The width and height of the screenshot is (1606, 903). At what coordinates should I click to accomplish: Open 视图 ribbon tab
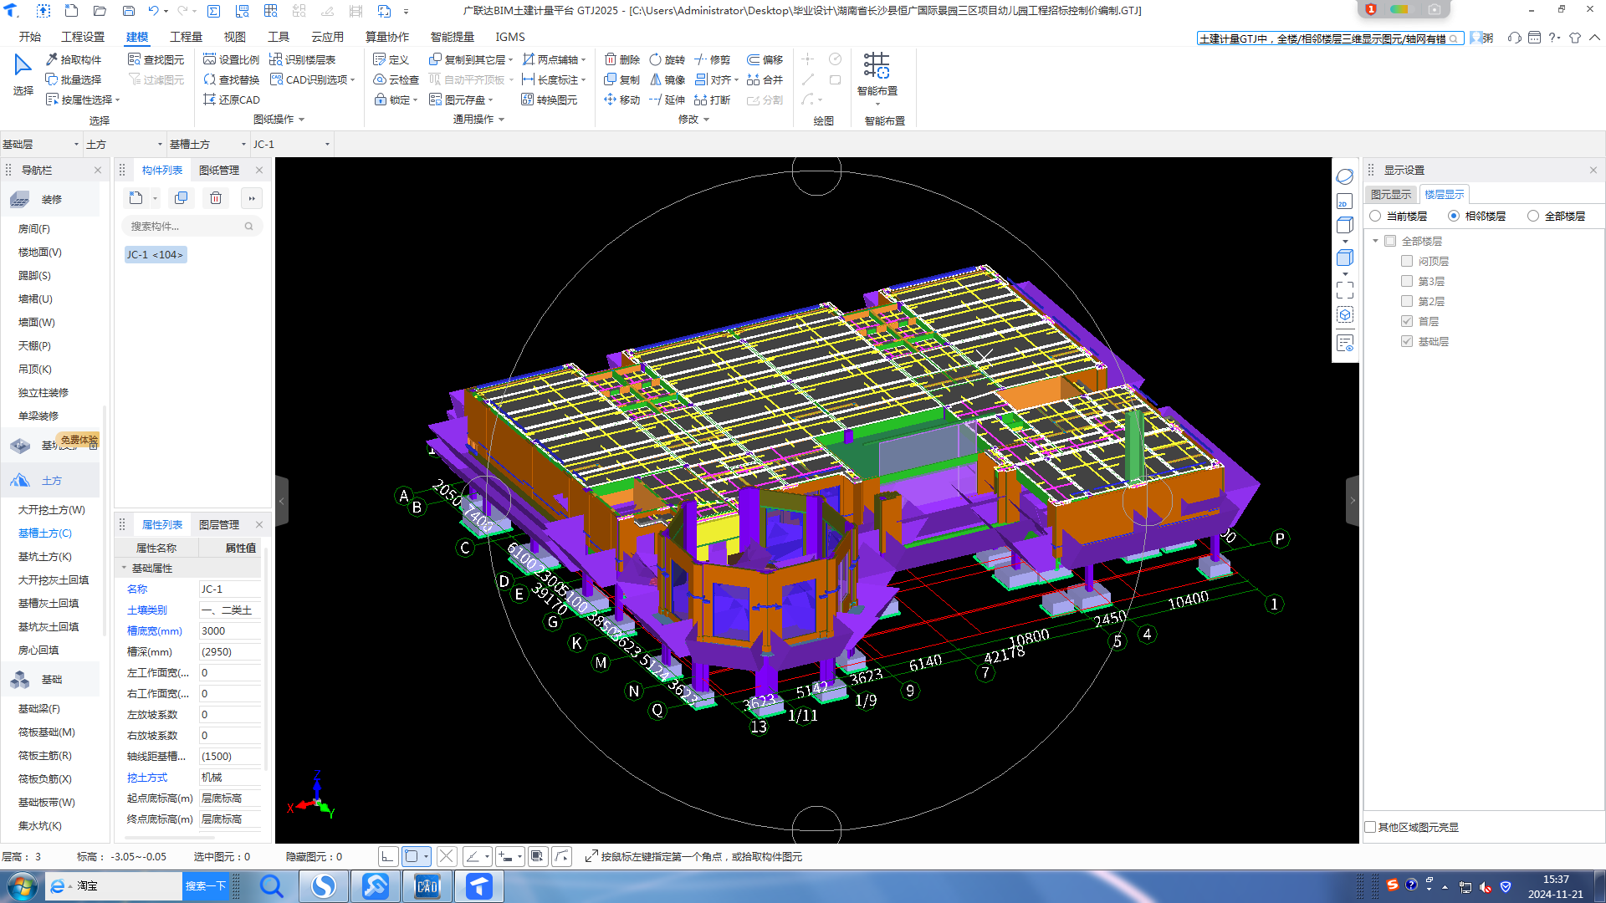pos(234,37)
